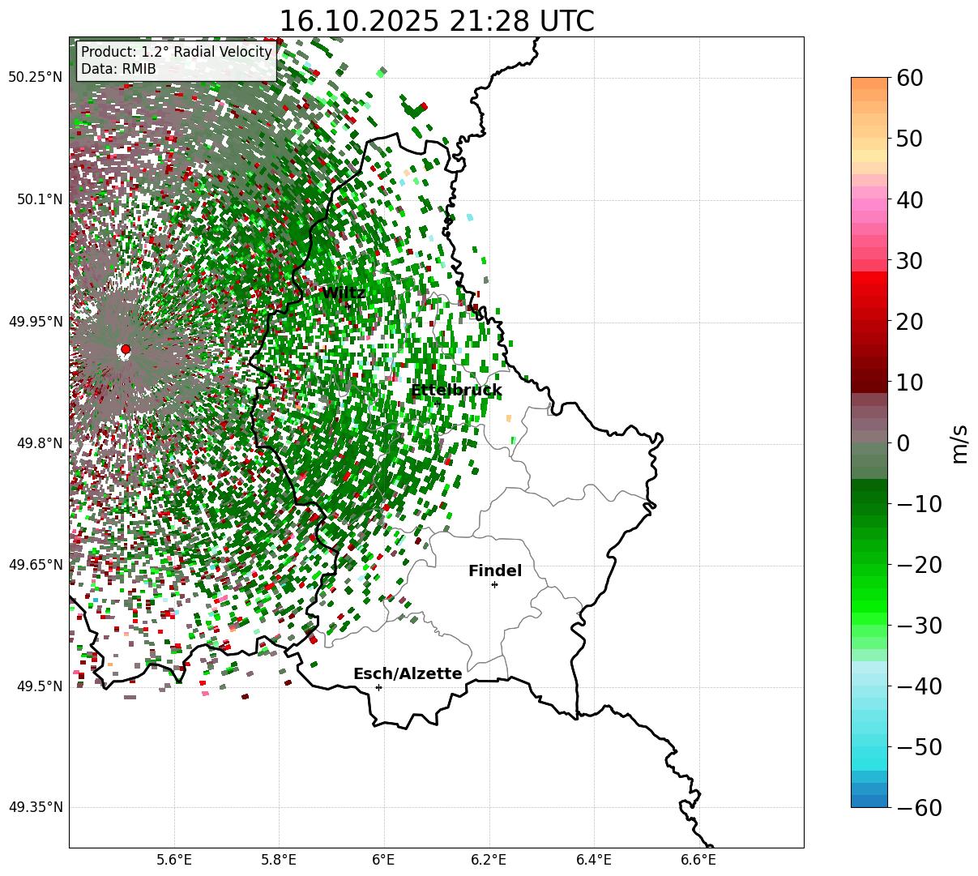Screen dimensions: 978x876
Task: Click the longitude label 6.4°E
Action: (x=593, y=860)
